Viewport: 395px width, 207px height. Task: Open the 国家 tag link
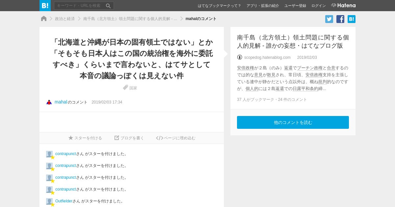133,88
